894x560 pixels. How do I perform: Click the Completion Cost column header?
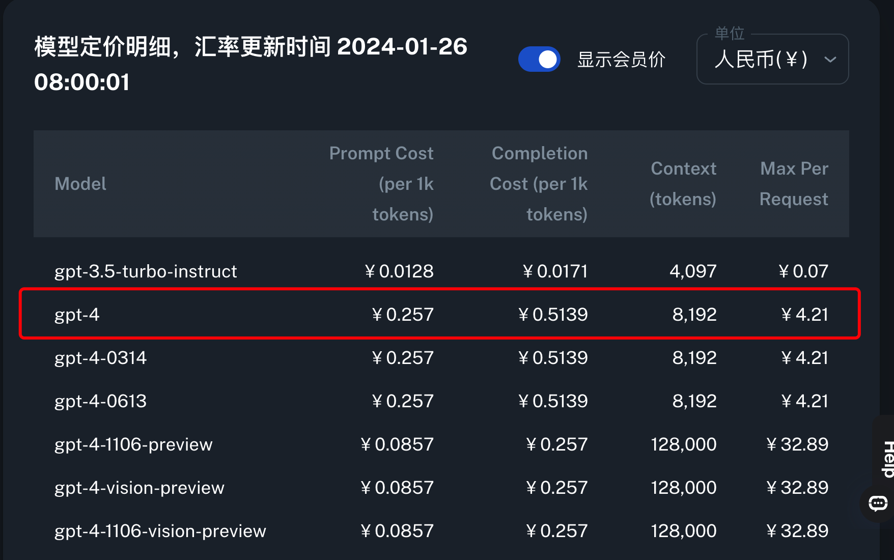tap(539, 184)
